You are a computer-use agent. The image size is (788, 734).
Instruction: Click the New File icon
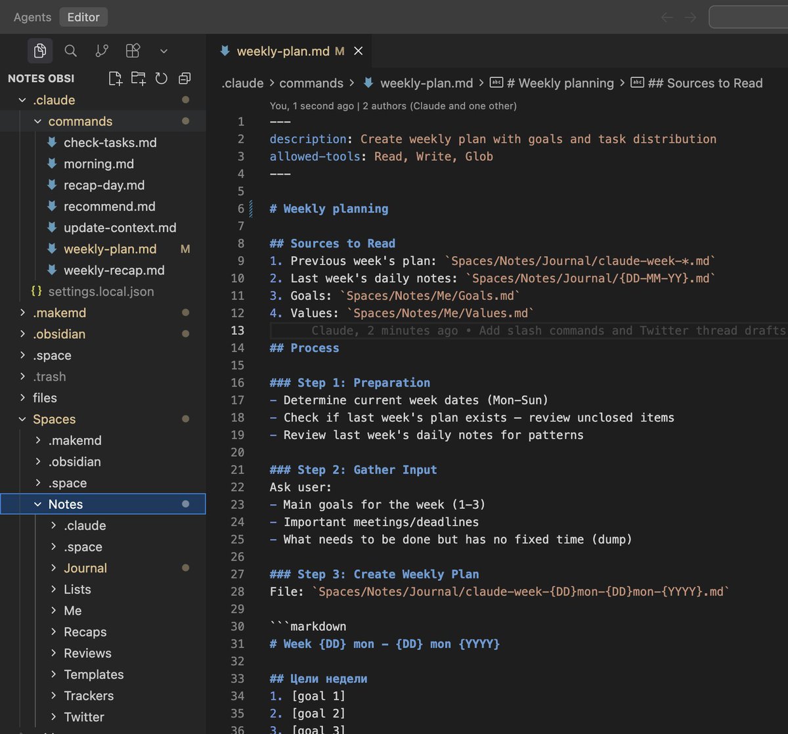(x=116, y=79)
